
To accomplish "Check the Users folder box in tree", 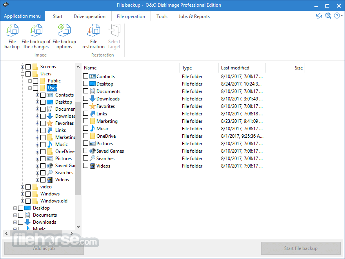I will (x=28, y=74).
